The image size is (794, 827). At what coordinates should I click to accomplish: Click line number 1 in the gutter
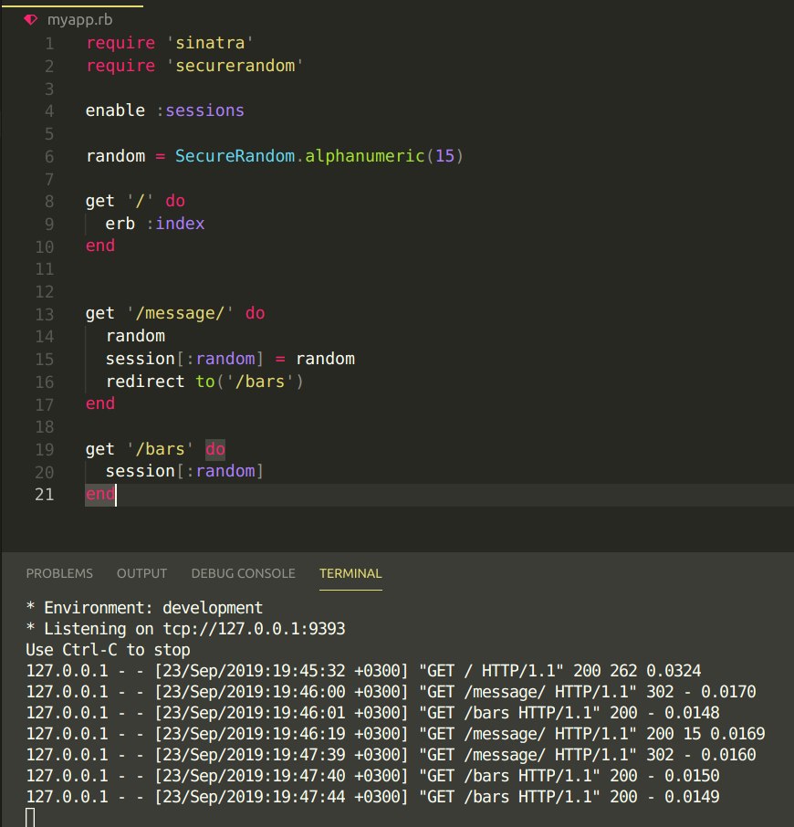pyautogui.click(x=49, y=43)
